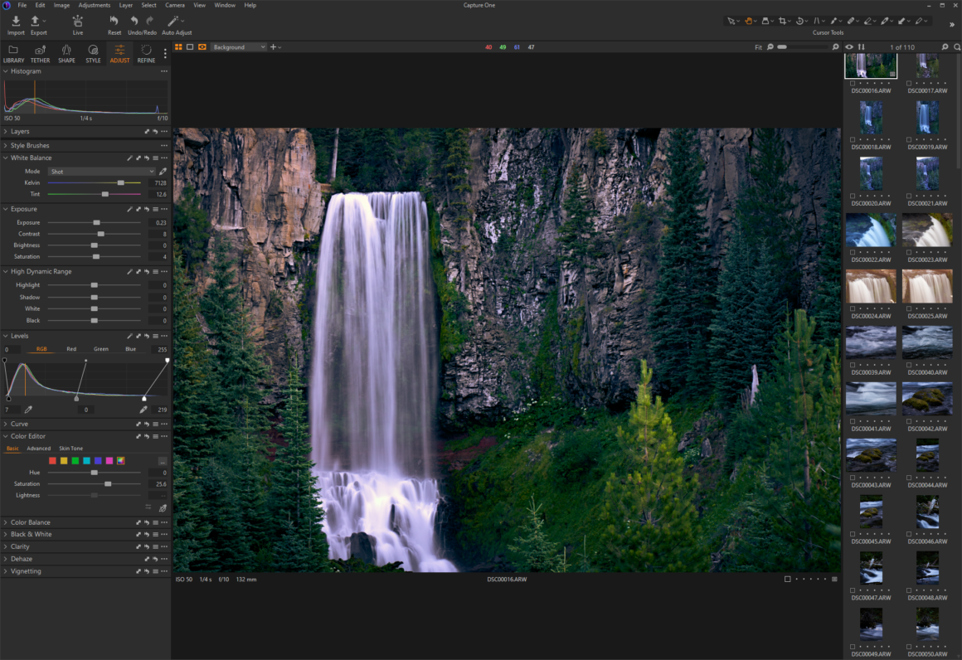The image size is (962, 660).
Task: Click the browser sort arrows icon
Action: [862, 46]
